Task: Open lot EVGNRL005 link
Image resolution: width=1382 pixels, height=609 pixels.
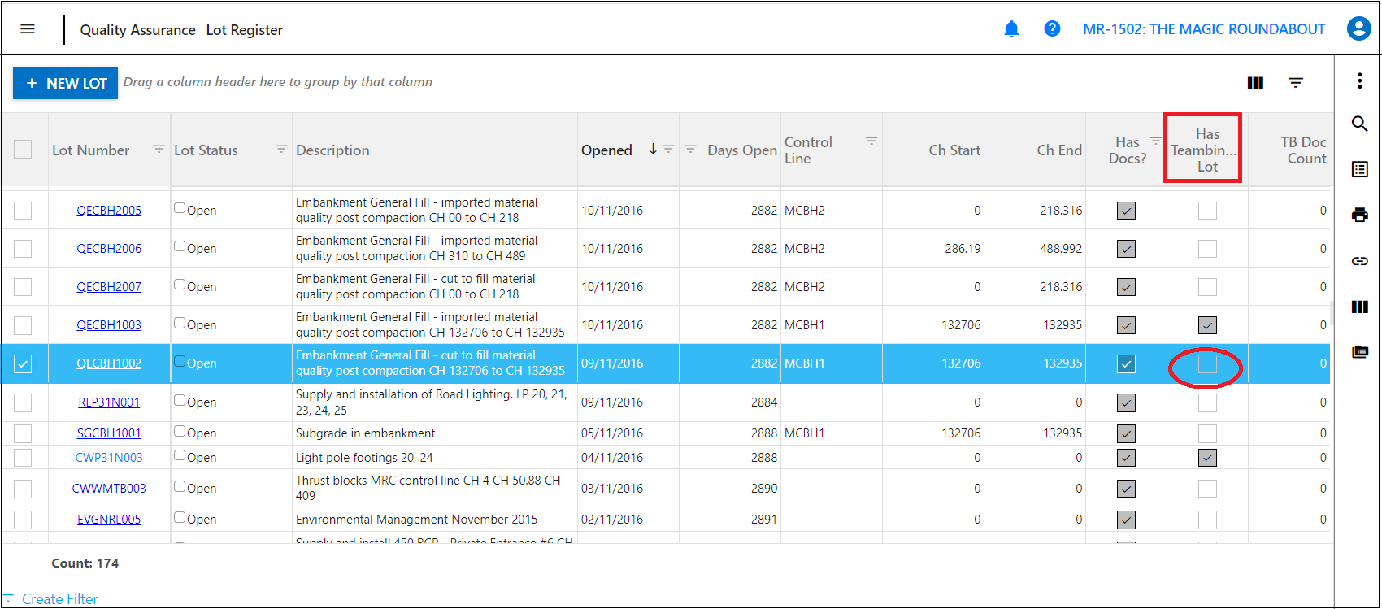Action: (x=109, y=520)
